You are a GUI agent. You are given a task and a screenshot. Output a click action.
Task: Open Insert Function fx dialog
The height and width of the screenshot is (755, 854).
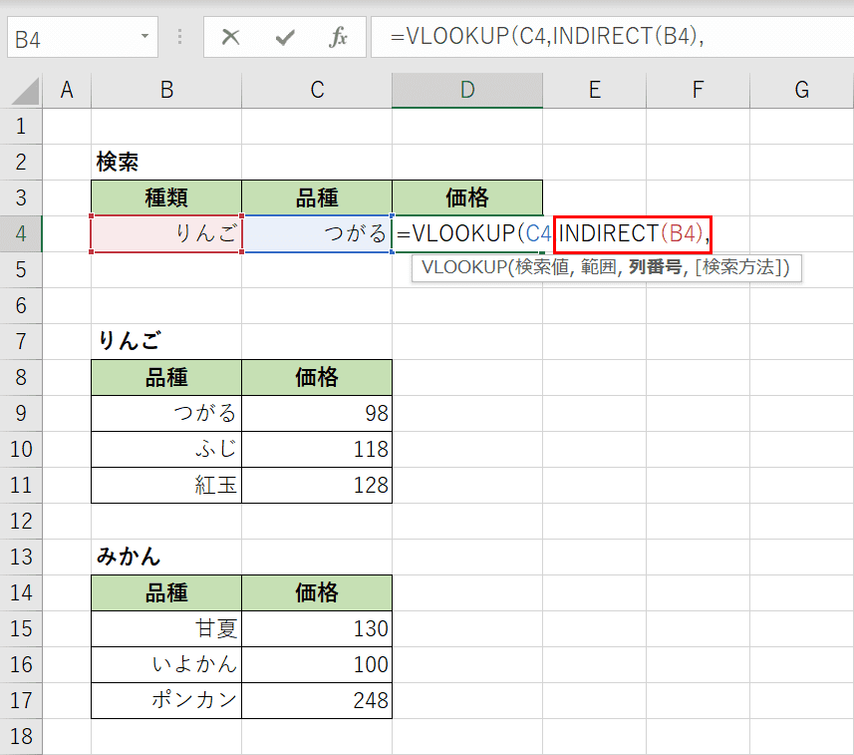tap(338, 37)
